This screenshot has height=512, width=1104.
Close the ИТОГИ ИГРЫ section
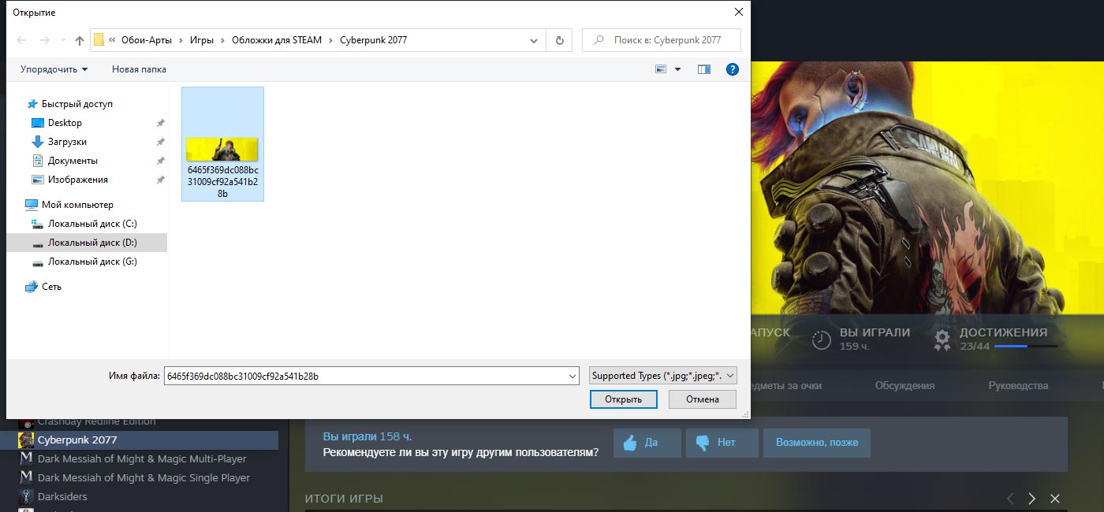1055,499
